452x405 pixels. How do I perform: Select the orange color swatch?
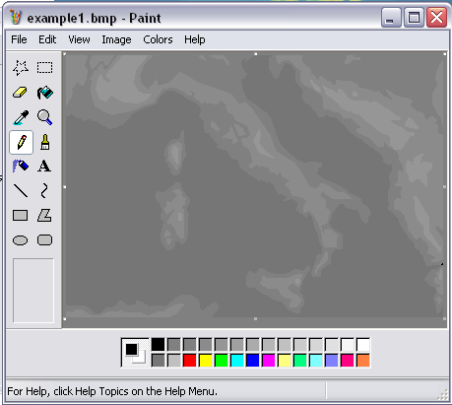click(363, 361)
